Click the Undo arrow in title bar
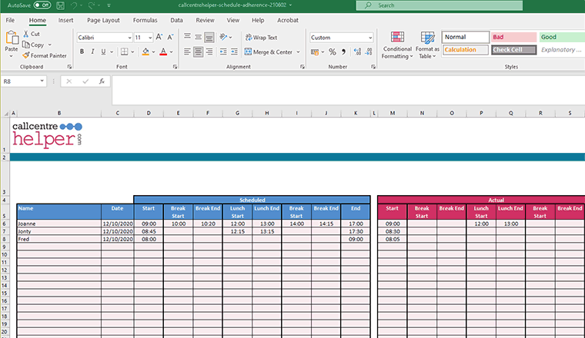The height and width of the screenshot is (338, 585). click(x=74, y=5)
